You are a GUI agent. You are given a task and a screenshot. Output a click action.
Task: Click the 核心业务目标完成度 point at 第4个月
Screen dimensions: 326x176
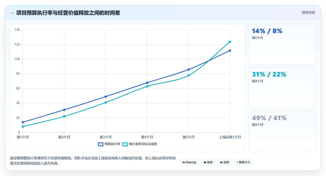(147, 86)
